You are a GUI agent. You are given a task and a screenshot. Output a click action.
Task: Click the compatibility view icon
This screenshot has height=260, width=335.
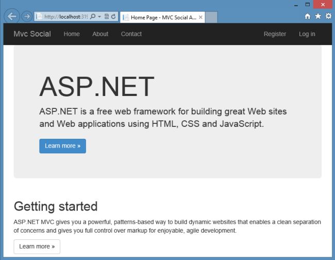pos(107,17)
